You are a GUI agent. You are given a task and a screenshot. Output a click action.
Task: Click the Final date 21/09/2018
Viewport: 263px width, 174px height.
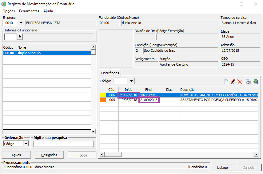[x=149, y=100]
